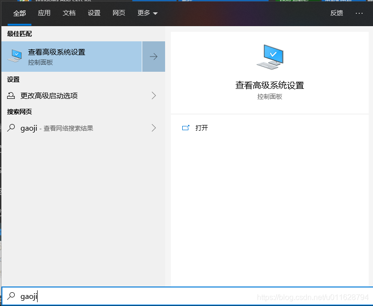The width and height of the screenshot is (373, 306).
Task: Open the 设置 filter tab
Action: 94,13
